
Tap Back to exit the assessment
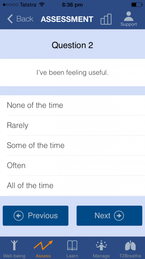(x=20, y=19)
